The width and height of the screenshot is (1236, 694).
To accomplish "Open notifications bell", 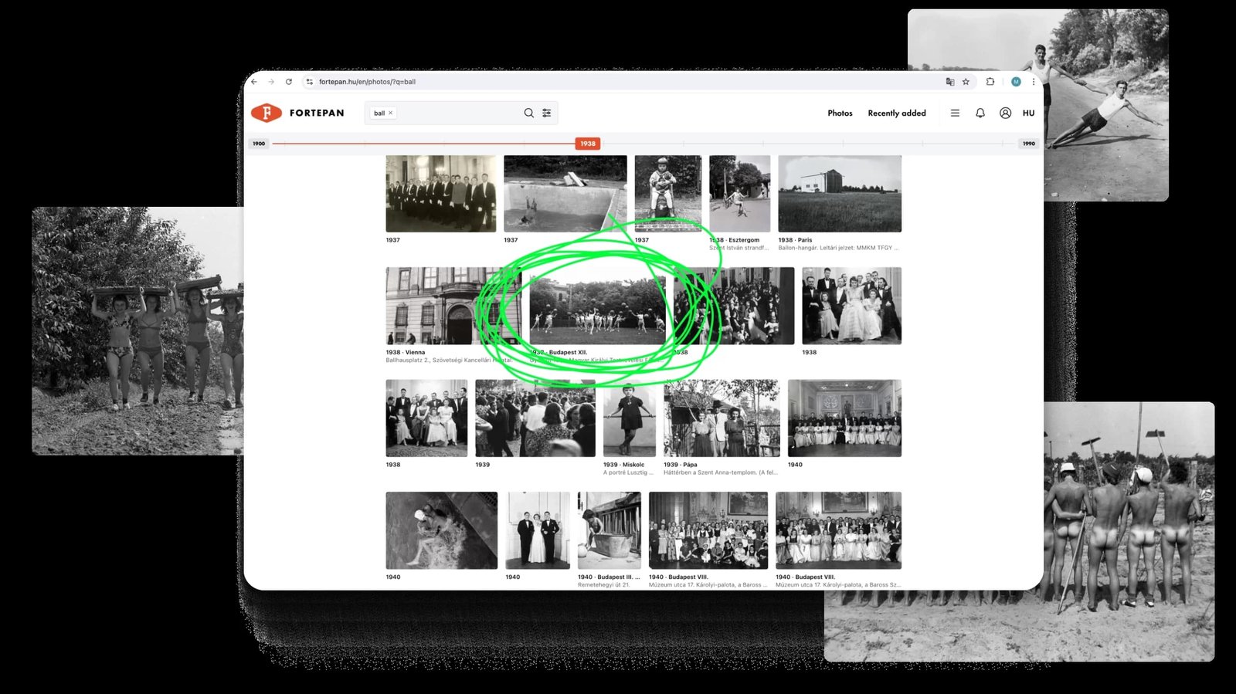I will (980, 113).
